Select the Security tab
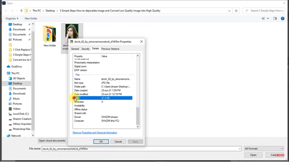 coord(85,48)
